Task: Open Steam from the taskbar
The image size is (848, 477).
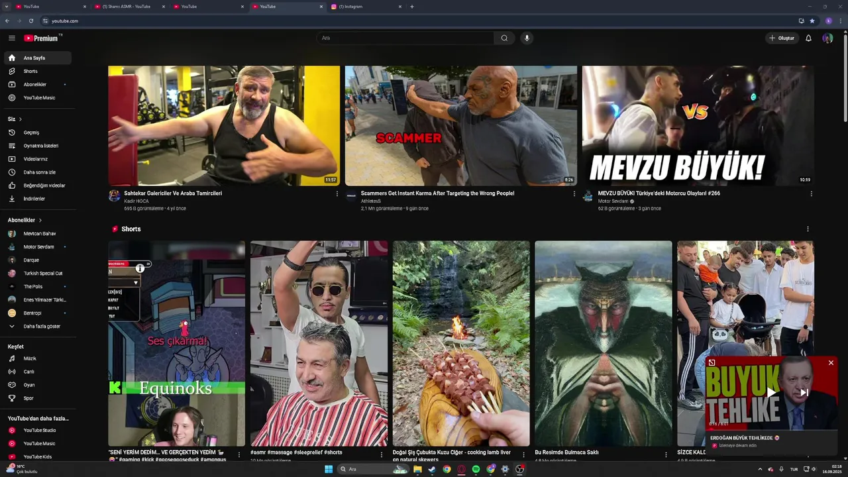Action: pos(432,469)
